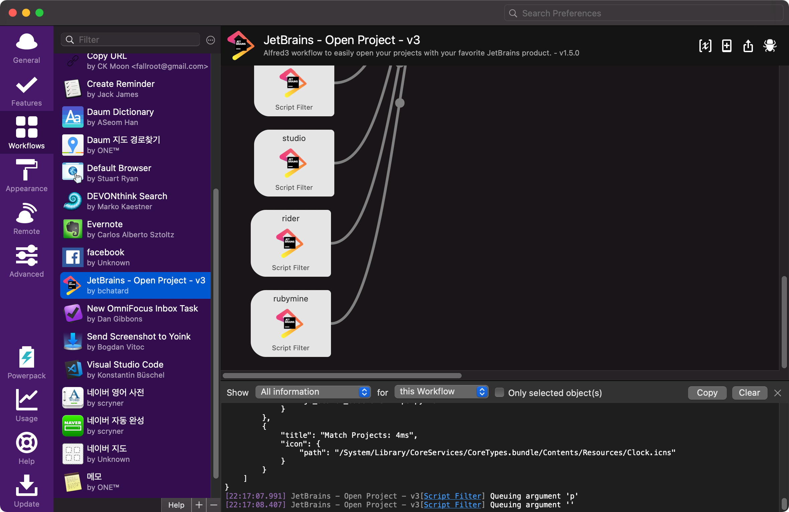
Task: Expand the All information dropdown
Action: tap(313, 392)
